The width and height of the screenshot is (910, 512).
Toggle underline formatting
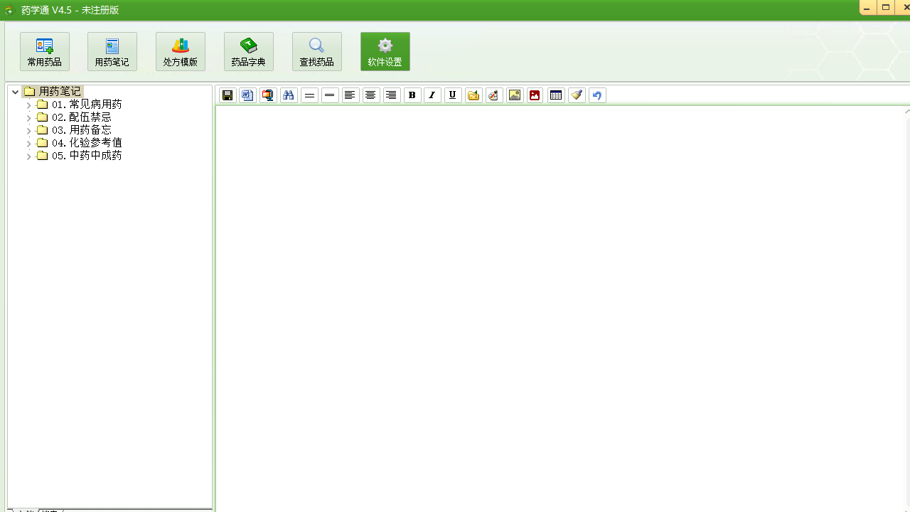click(x=453, y=95)
